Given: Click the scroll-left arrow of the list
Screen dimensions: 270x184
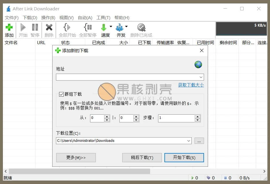Looking at the screenshot, I should pyautogui.click(x=6, y=171).
